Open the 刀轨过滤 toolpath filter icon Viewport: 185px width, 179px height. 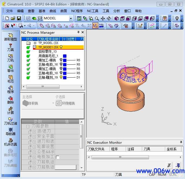10,121
